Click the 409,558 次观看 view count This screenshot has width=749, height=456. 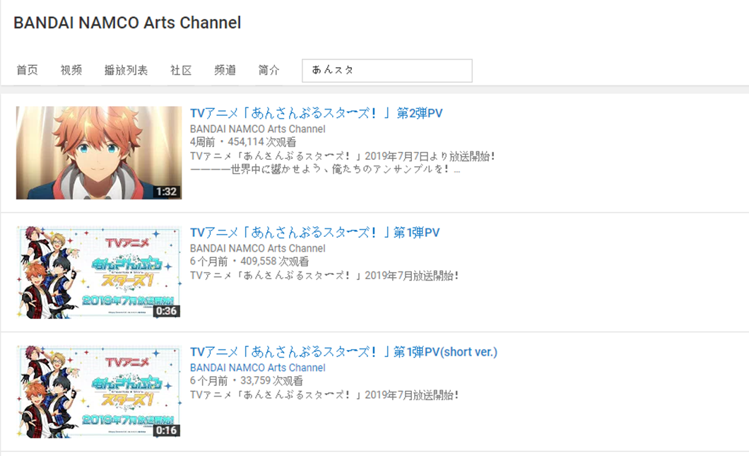275,262
